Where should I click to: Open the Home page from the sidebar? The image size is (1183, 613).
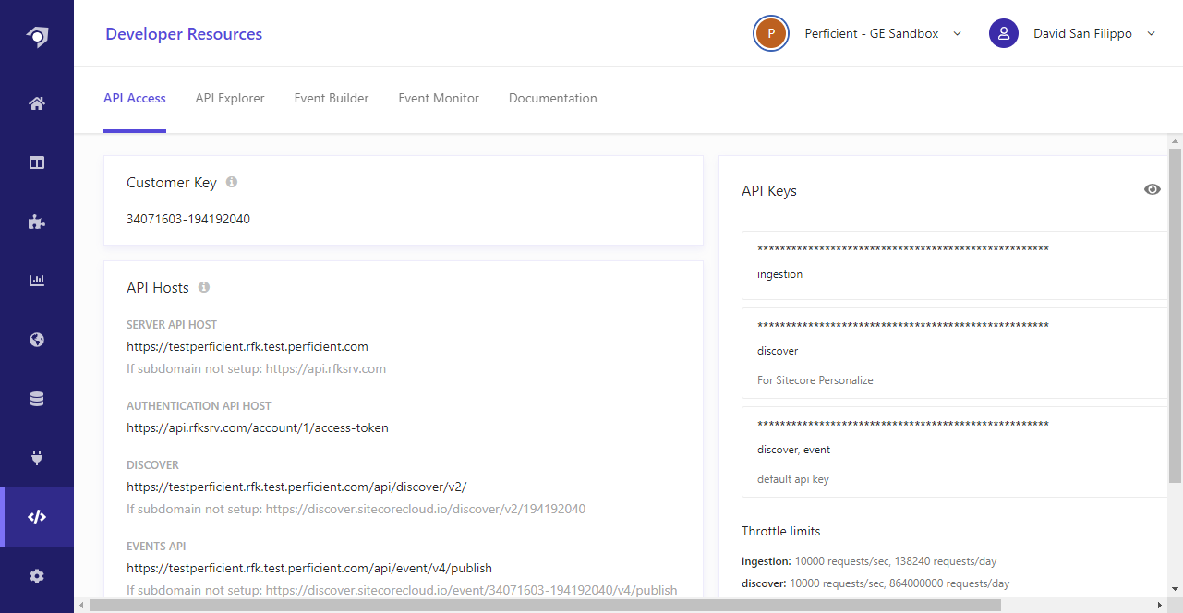click(x=36, y=103)
